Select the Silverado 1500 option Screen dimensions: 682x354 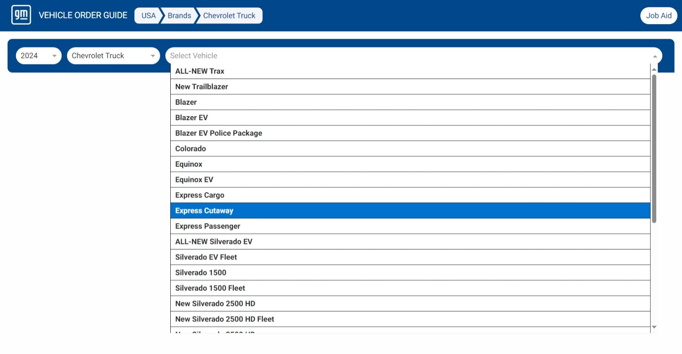[410, 273]
